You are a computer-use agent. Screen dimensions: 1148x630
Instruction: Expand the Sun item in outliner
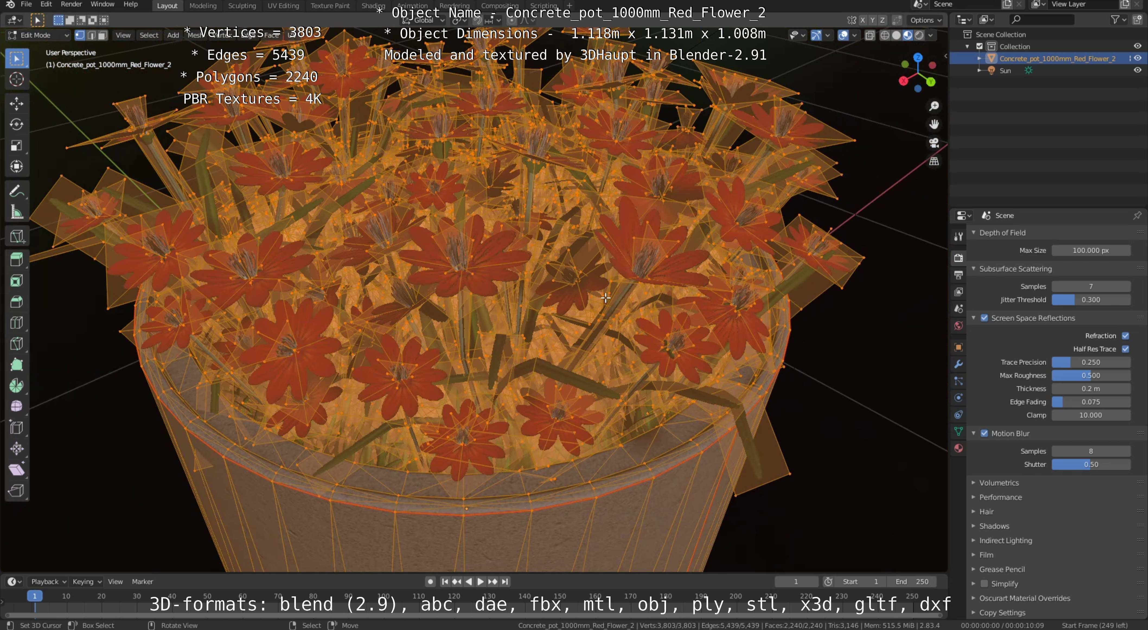click(979, 71)
